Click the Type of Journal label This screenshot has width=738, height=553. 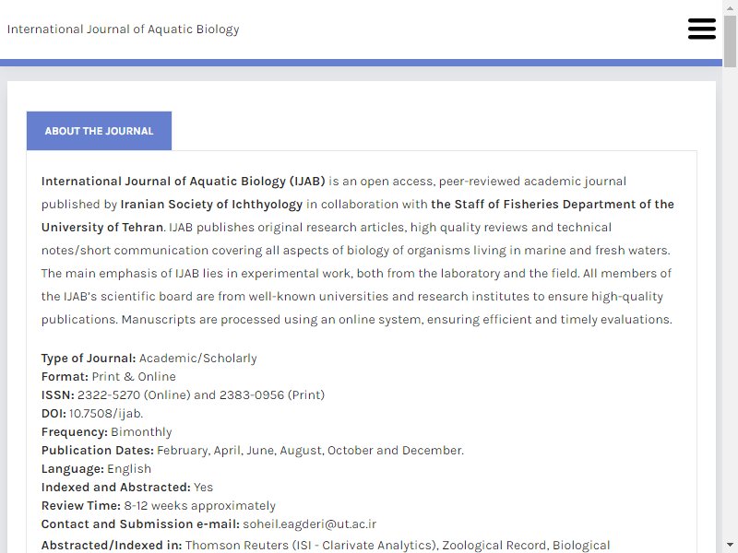coord(89,359)
